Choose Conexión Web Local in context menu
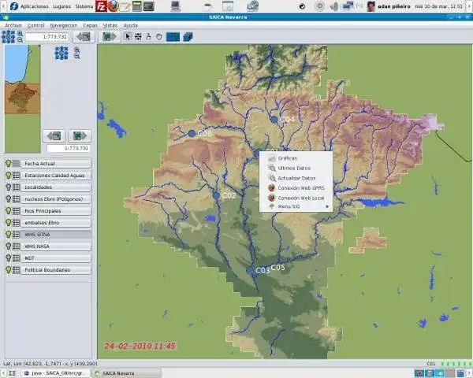 click(x=296, y=198)
